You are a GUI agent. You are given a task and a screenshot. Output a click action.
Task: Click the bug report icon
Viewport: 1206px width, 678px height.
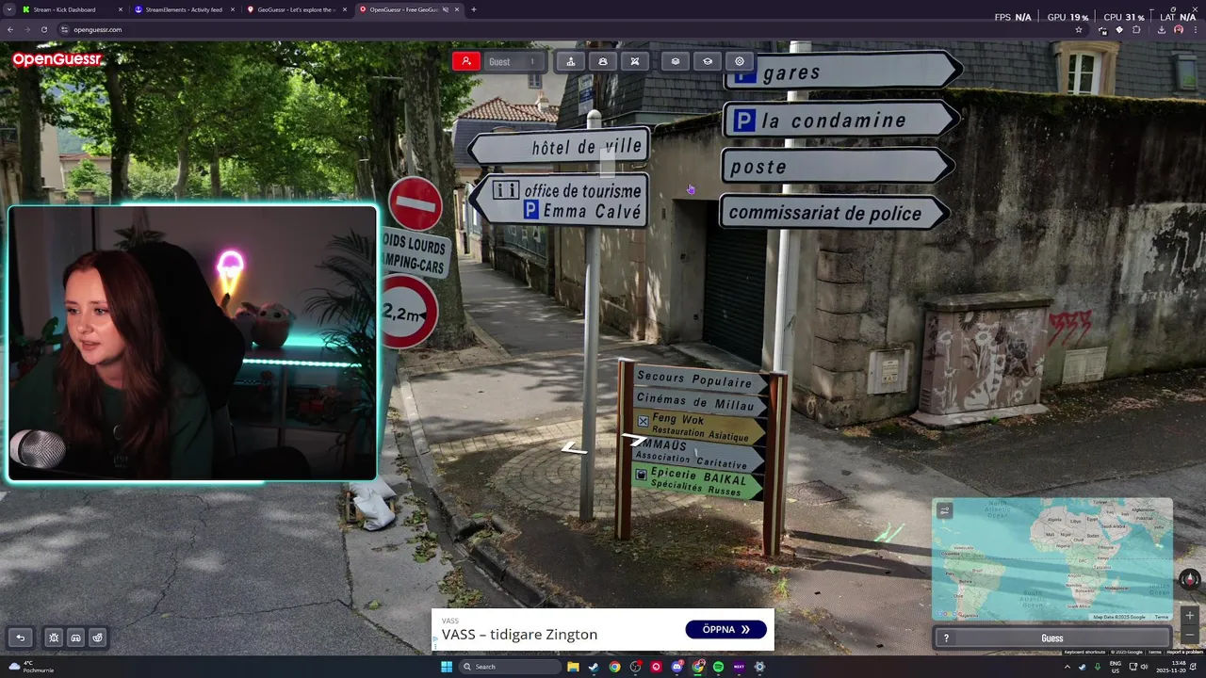click(54, 638)
